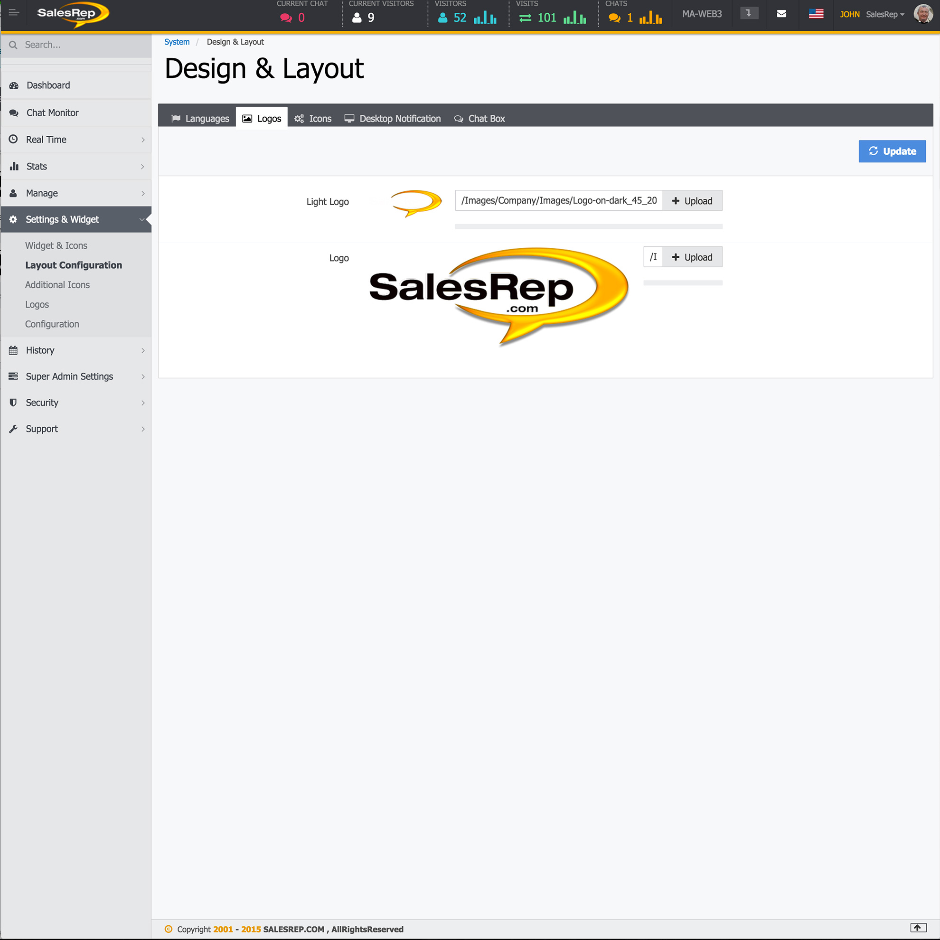Click the Light Logo file path field
The height and width of the screenshot is (940, 940).
(559, 200)
